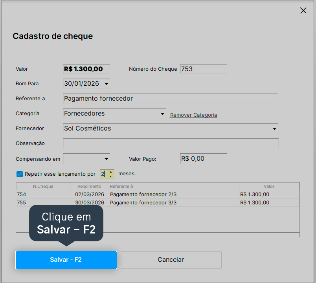Screen dimensions: 316x283
Task: Select cheque number 755 cell
Action: coord(43,202)
